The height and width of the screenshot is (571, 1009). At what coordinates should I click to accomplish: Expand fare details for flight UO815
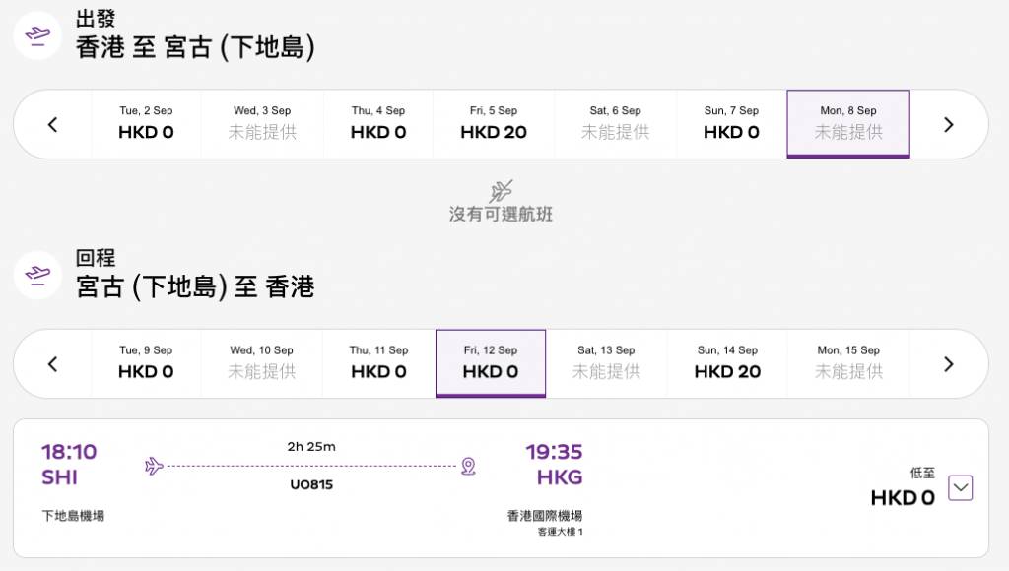pos(960,487)
